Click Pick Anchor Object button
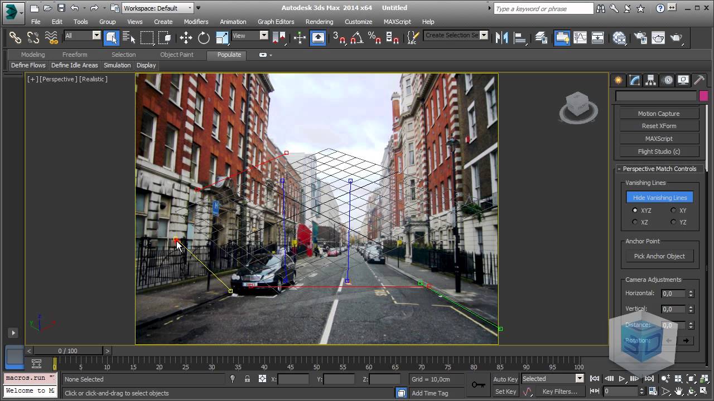This screenshot has height=401, width=714. click(659, 256)
